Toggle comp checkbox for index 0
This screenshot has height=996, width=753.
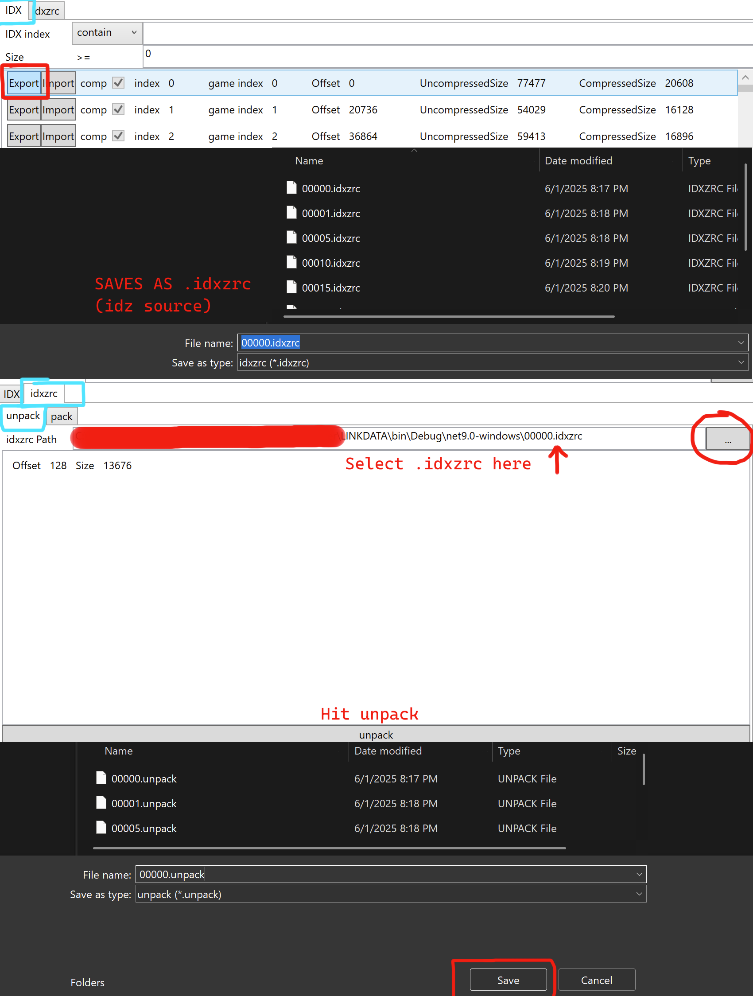[118, 83]
